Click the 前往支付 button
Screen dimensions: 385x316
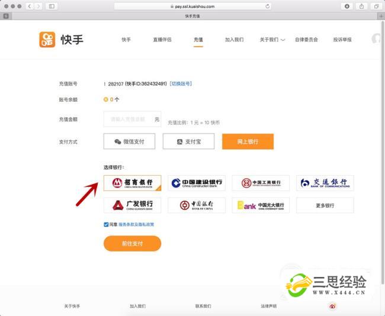click(132, 243)
